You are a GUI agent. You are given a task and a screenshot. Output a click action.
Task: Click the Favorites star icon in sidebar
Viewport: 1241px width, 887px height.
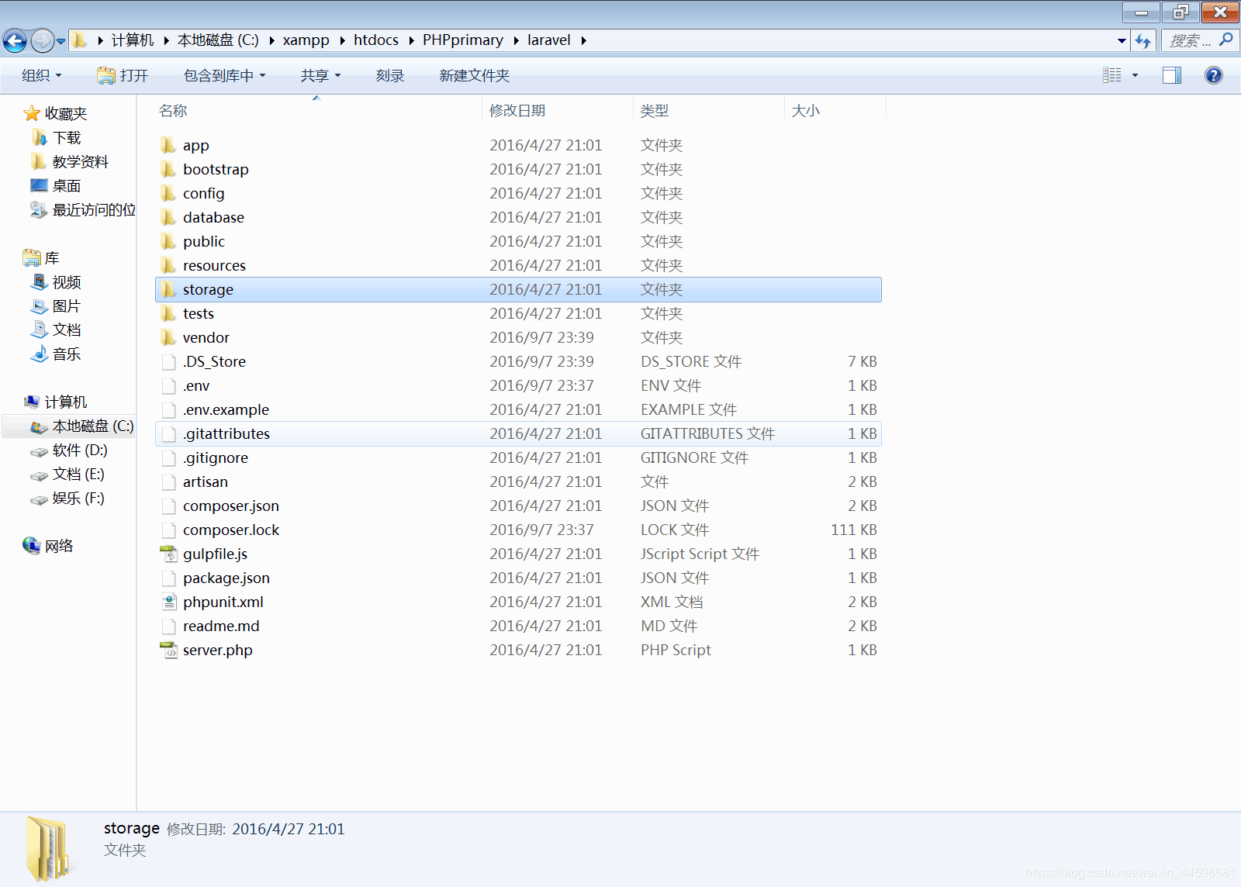32,114
